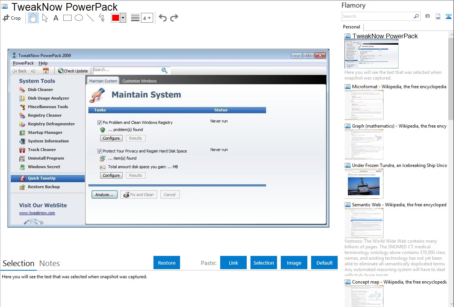The width and height of the screenshot is (454, 307).
Task: Undo the last edit
Action: click(x=163, y=18)
